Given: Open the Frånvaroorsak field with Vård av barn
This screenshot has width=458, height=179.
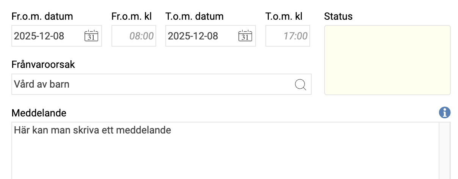Looking at the screenshot, I should click(152, 84).
